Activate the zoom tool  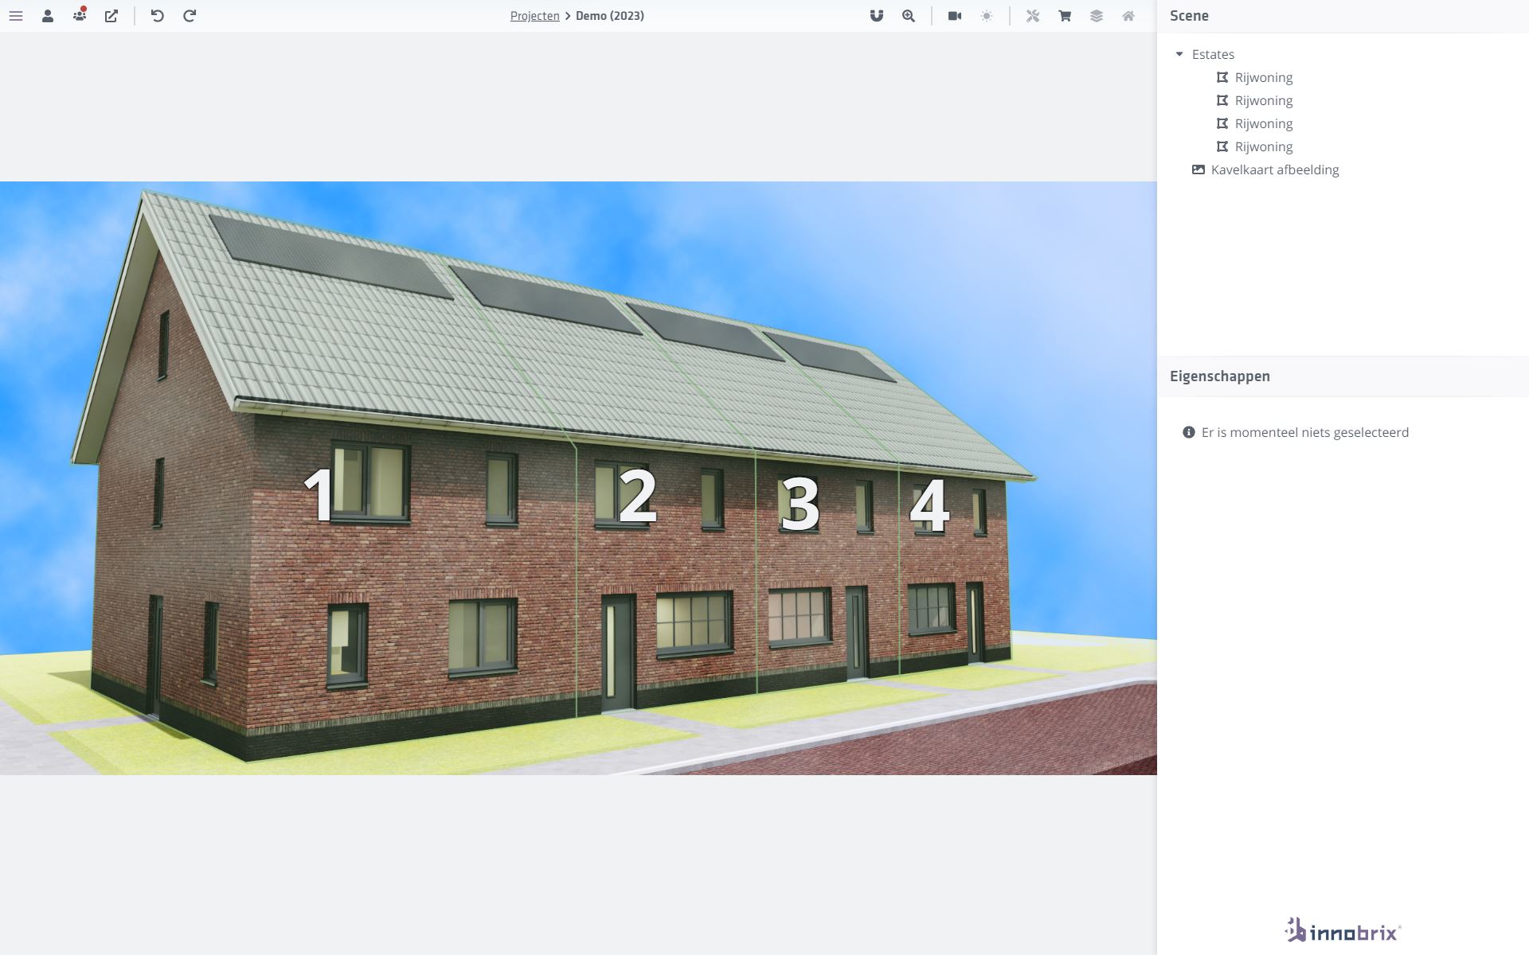tap(906, 15)
